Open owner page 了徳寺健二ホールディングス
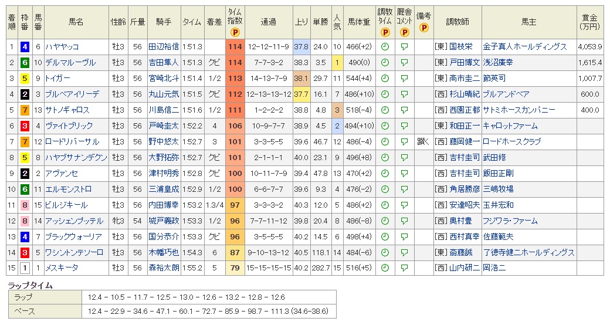The width and height of the screenshot is (610, 325). tap(528, 253)
